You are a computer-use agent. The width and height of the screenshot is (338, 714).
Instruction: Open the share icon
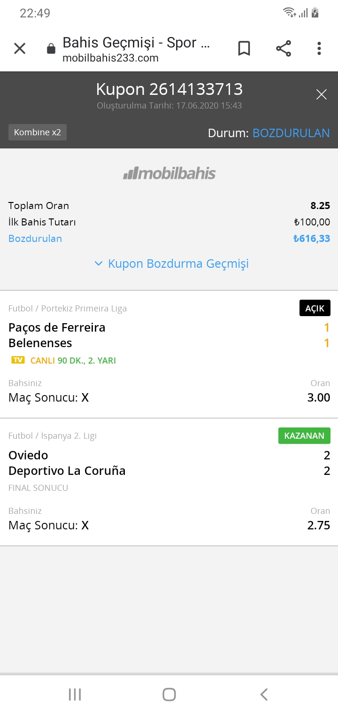[x=283, y=48]
